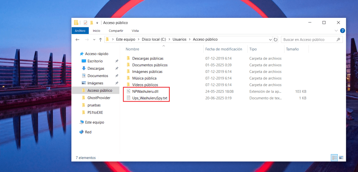The height and width of the screenshot is (172, 358).
Task: Expand the ribbon with the chevron
Action: coord(336,31)
